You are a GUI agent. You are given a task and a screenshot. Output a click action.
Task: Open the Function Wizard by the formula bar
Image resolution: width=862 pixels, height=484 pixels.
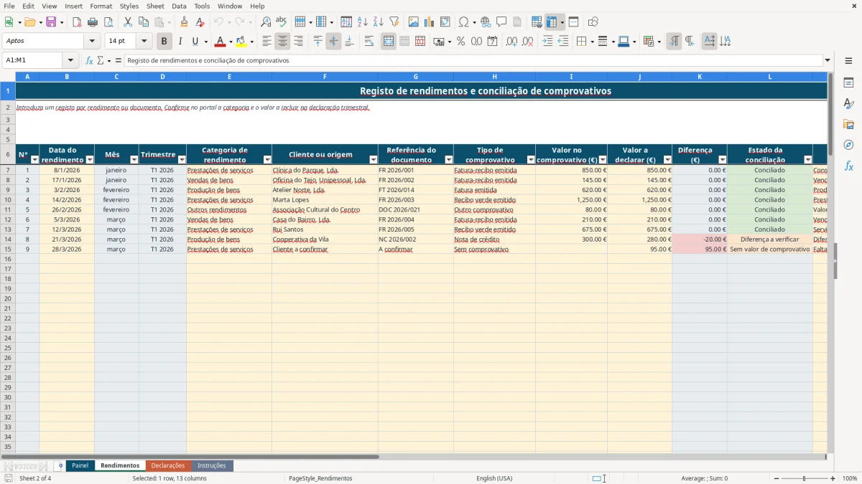pyautogui.click(x=90, y=61)
